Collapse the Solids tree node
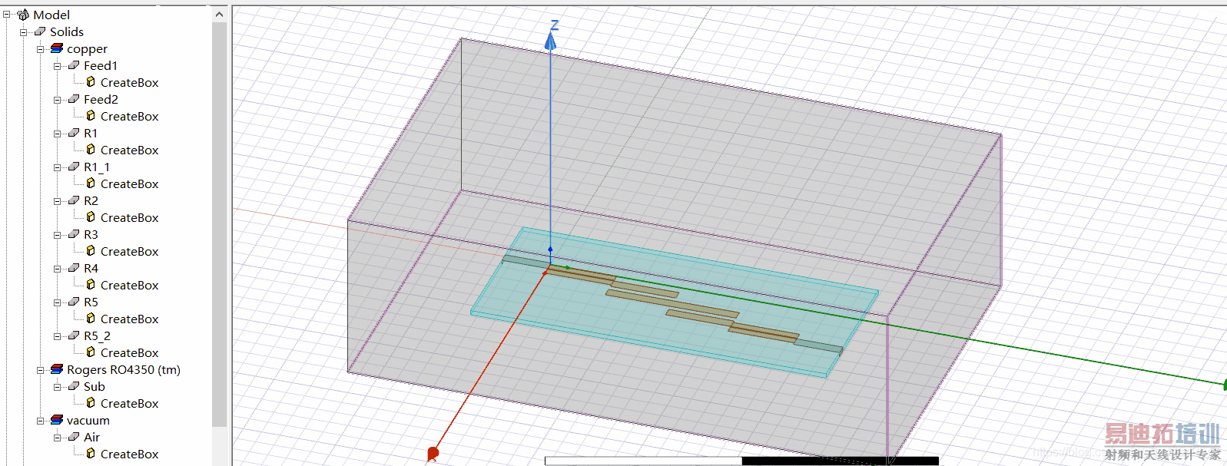The width and height of the screenshot is (1227, 466). 23,32
